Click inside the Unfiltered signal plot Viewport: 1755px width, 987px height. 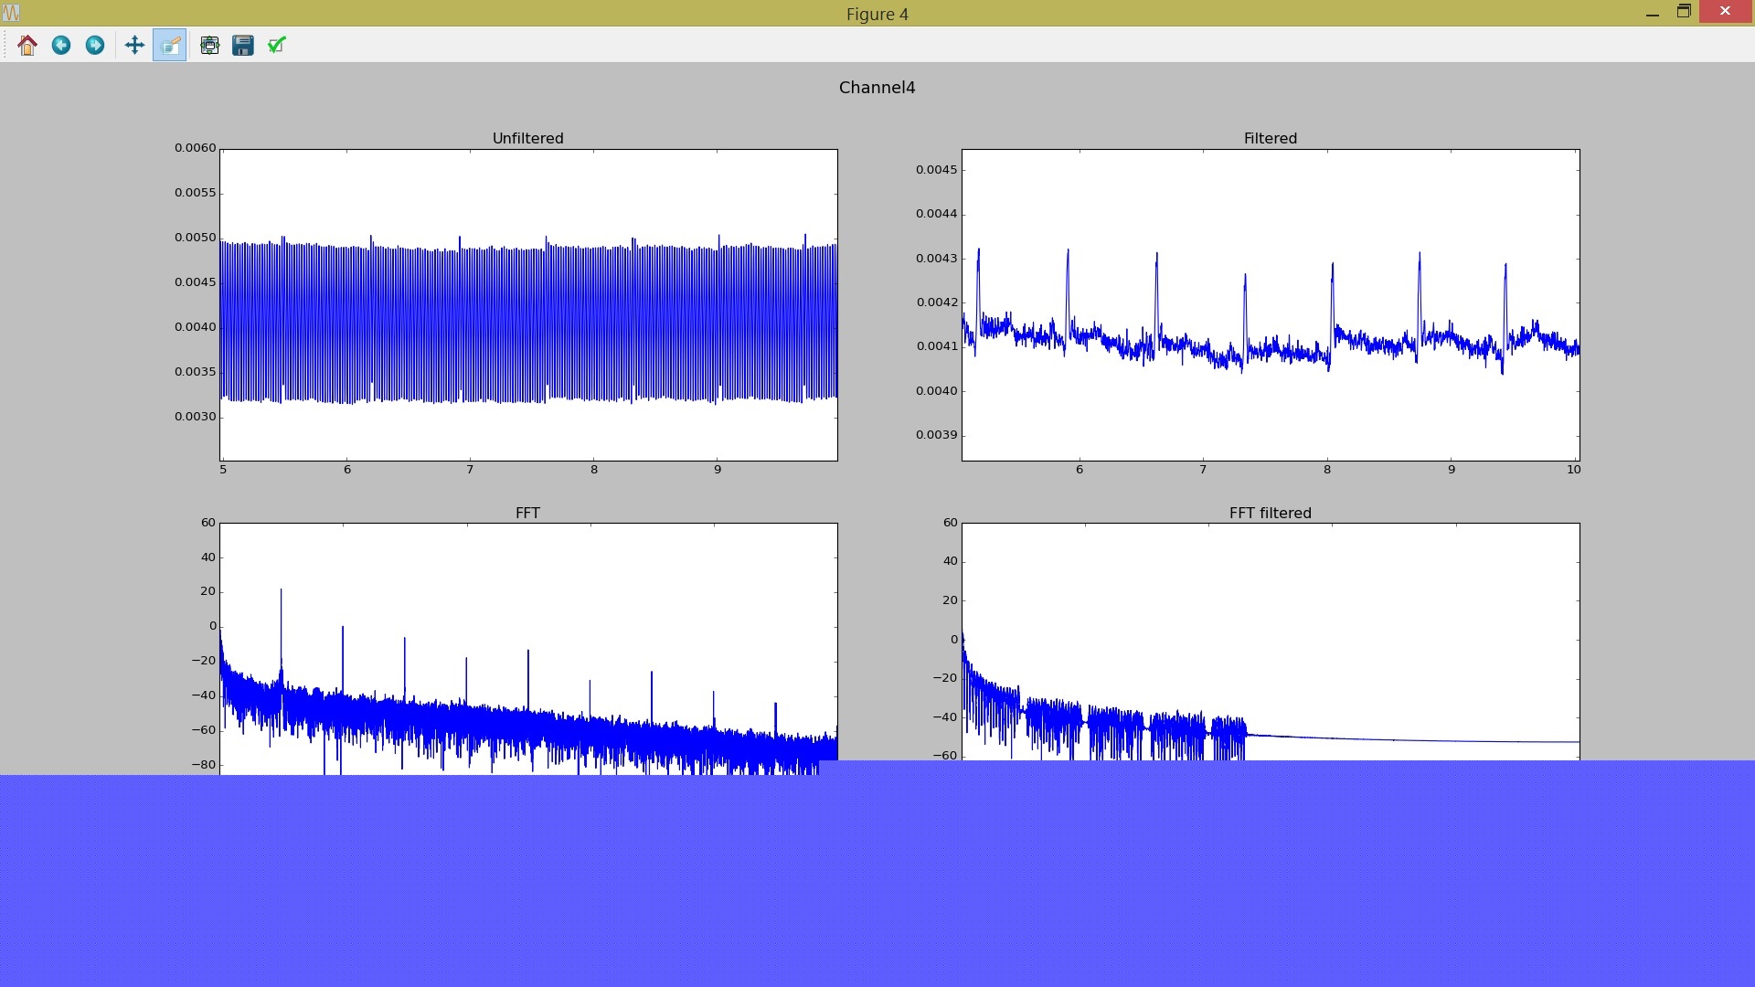528,304
